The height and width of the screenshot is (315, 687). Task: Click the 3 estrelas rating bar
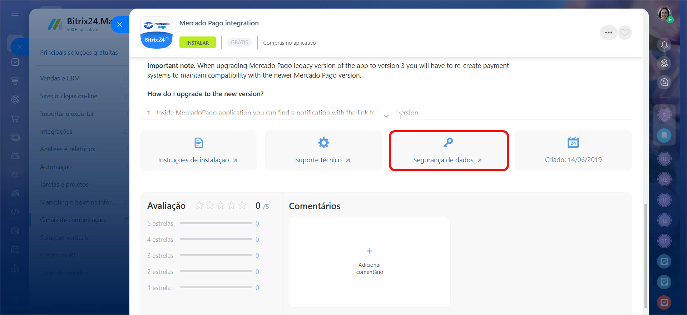[216, 255]
